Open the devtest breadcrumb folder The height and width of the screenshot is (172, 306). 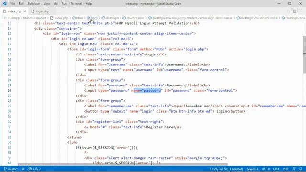[41, 18]
